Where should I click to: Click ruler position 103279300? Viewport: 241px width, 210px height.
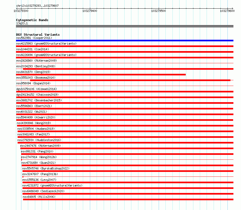point(21,11)
